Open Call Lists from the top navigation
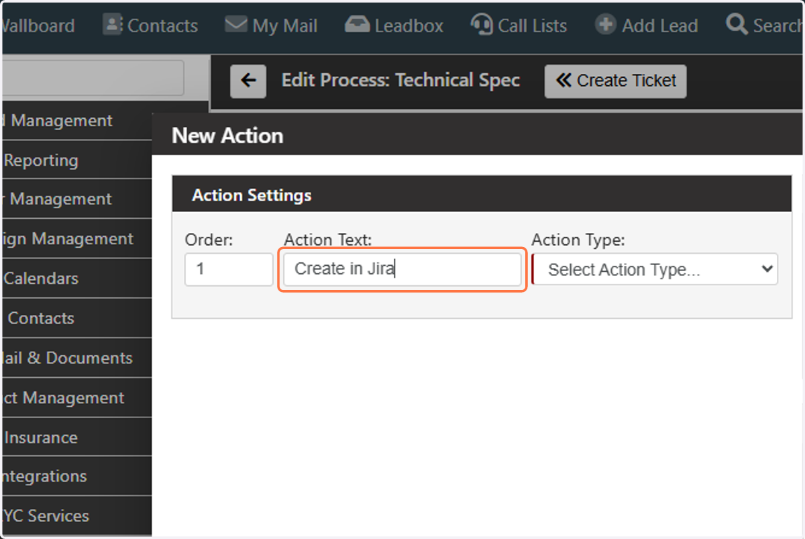The height and width of the screenshot is (539, 805). pyautogui.click(x=519, y=26)
